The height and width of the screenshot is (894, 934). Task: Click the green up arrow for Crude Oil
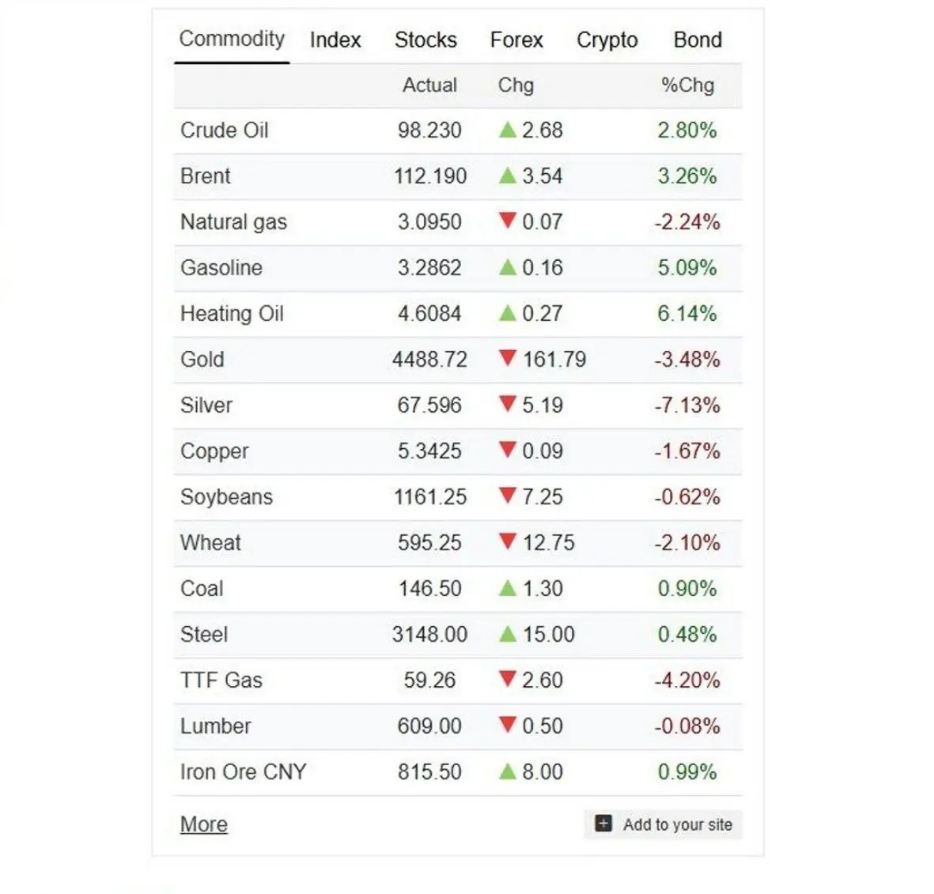(508, 130)
